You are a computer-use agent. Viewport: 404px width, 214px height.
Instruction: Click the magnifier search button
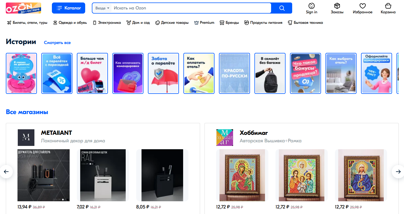[282, 8]
